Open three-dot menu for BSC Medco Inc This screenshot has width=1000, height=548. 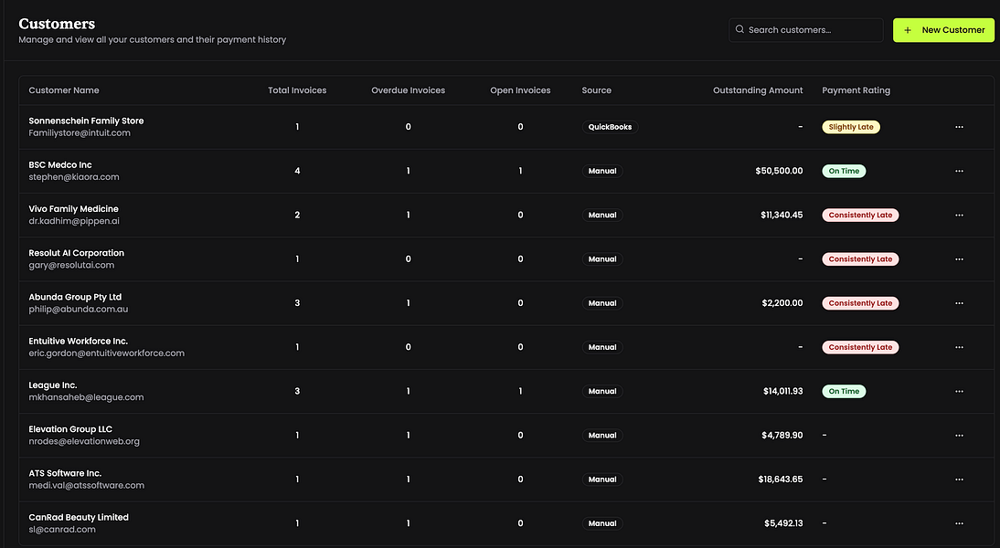tap(959, 171)
